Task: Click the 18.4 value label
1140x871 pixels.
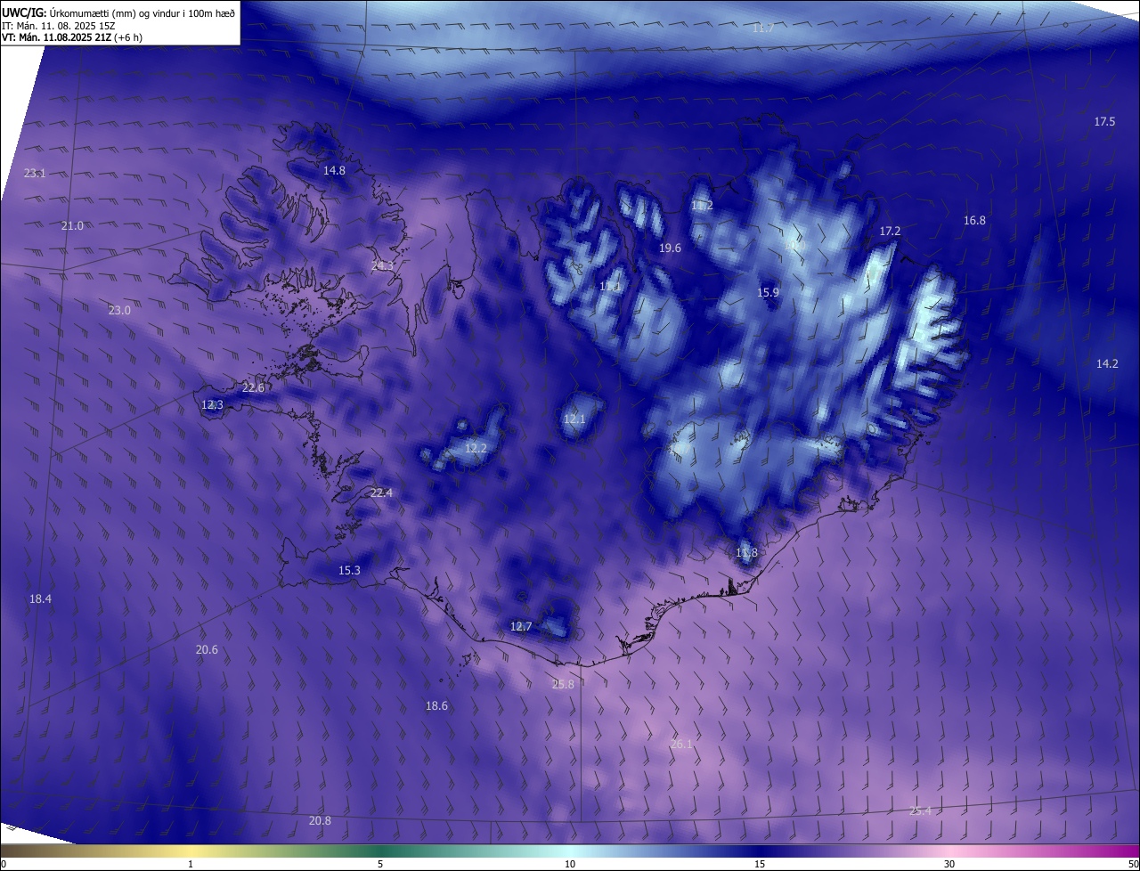Action: tap(40, 598)
